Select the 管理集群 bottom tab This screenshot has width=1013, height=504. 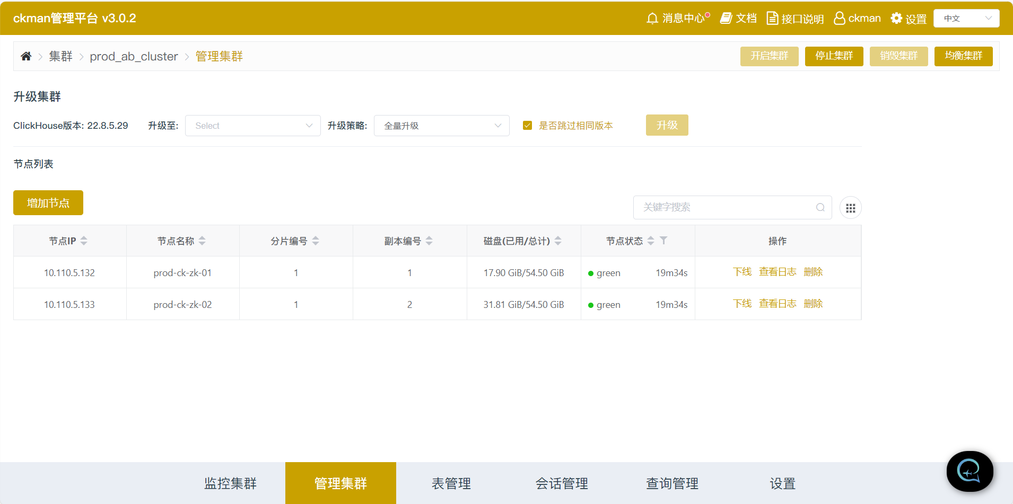[x=340, y=483]
